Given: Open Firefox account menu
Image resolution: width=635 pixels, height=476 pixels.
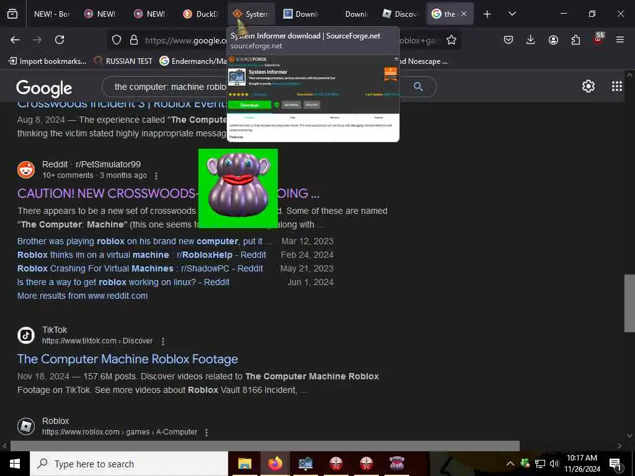Looking at the screenshot, I should point(553,40).
